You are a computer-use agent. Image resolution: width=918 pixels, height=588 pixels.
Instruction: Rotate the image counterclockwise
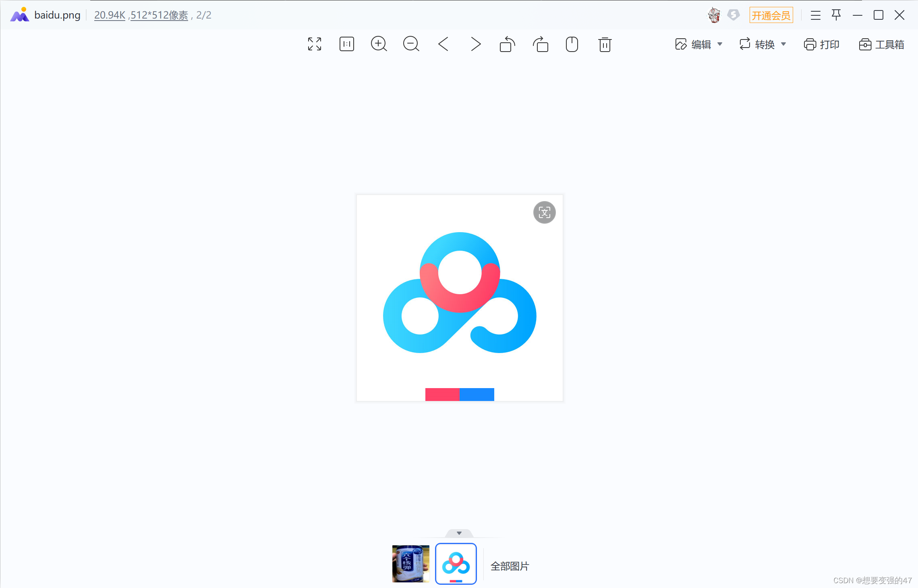pos(508,44)
